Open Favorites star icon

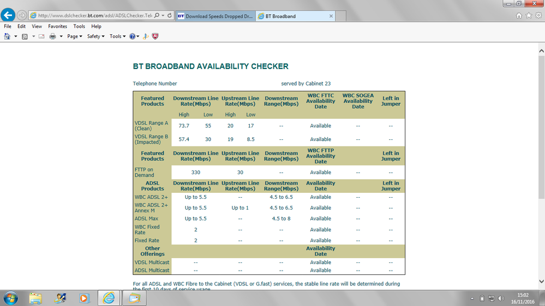529,16
